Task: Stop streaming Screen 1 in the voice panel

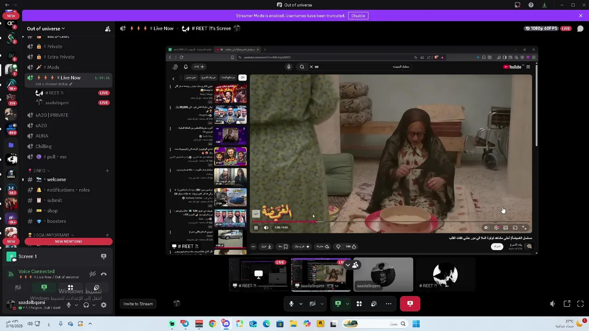Action: point(104,256)
